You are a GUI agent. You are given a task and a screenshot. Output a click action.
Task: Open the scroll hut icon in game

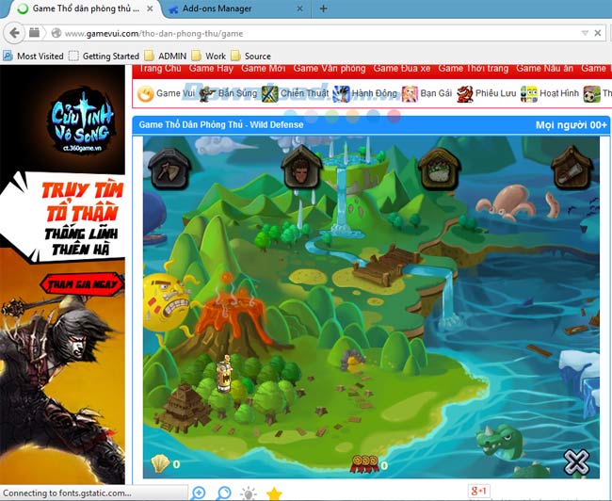click(x=572, y=168)
